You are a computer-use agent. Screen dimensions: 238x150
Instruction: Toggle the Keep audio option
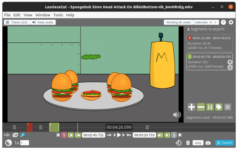(x=43, y=22)
